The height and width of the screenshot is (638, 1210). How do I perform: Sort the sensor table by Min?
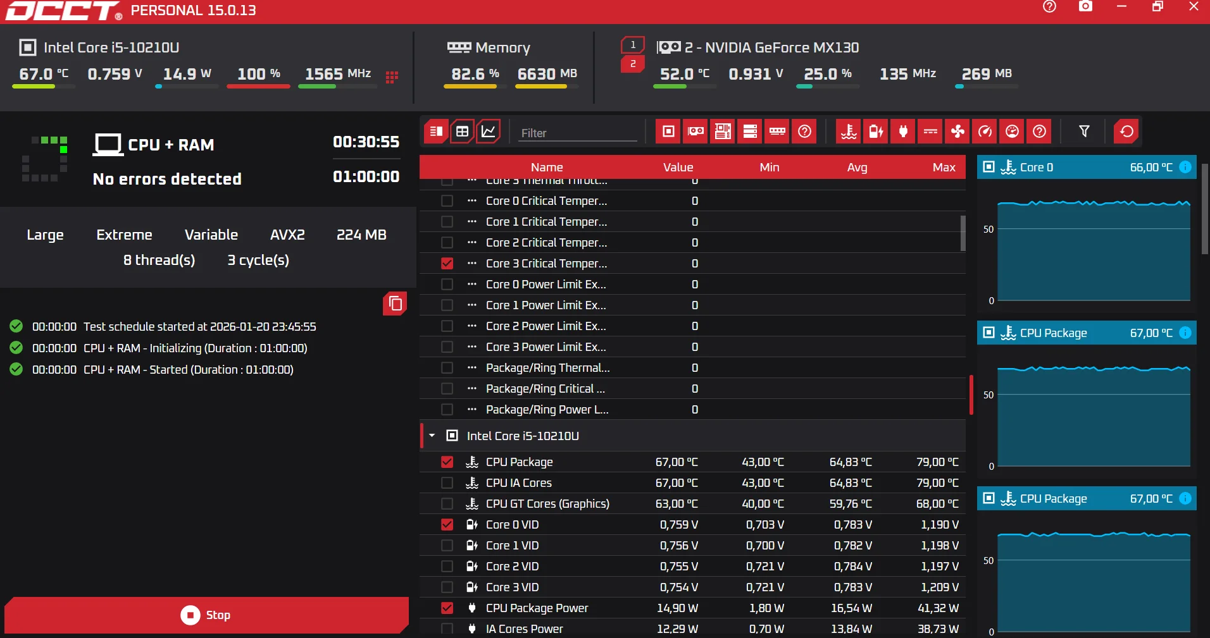click(x=770, y=168)
